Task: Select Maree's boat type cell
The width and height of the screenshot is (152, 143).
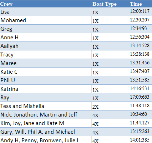Action: 110,63
